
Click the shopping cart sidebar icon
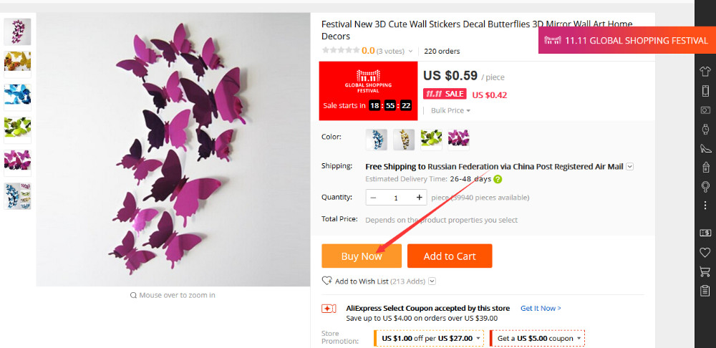click(x=705, y=271)
